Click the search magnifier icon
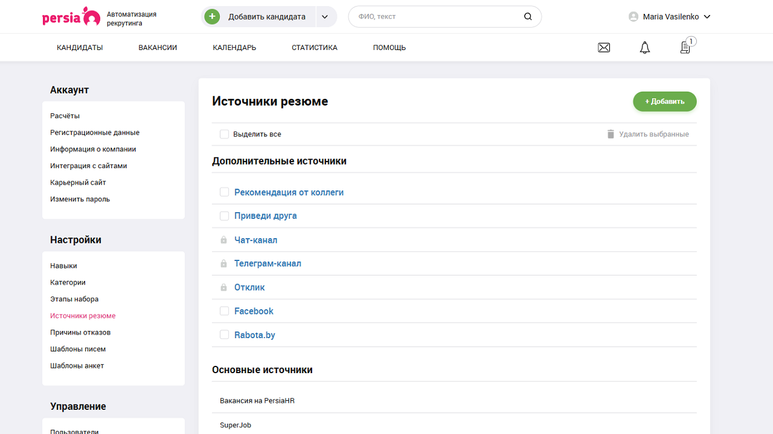 coord(527,17)
